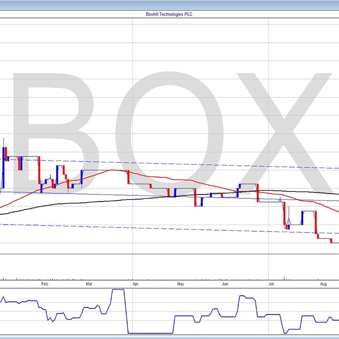Click the volume spike in early July

[284, 278]
